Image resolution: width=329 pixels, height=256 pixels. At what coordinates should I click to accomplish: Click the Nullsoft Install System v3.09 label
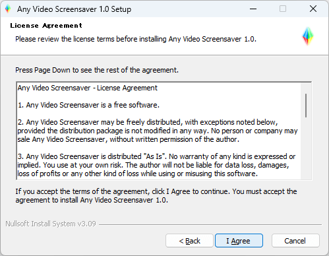click(51, 224)
